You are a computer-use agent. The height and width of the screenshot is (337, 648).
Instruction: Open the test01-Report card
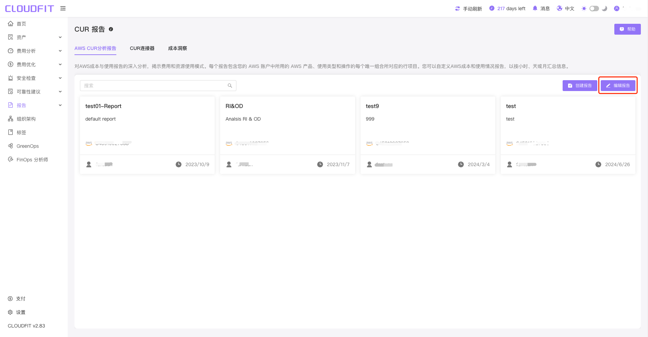coord(147,135)
